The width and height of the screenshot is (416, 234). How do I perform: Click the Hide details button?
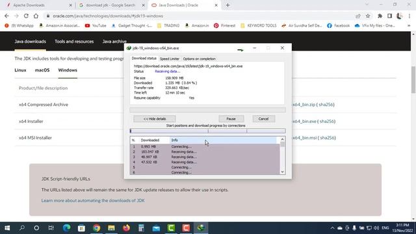tap(155, 119)
